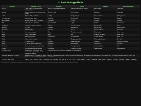Click the 'Record events' countermeasure cell
The width and height of the screenshot is (141, 106).
tap(128, 27)
